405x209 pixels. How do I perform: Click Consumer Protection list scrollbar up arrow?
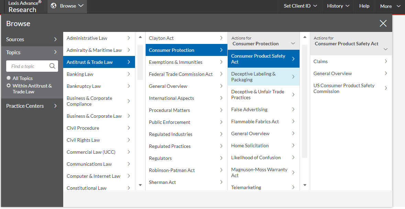tap(305, 37)
